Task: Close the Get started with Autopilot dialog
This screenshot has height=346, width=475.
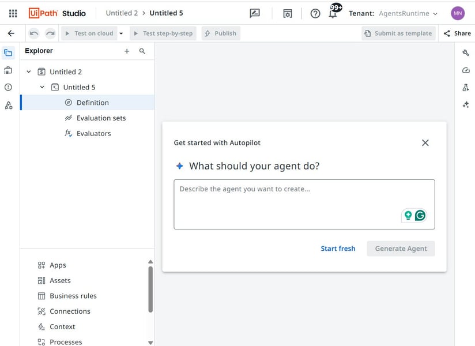Action: pyautogui.click(x=425, y=142)
